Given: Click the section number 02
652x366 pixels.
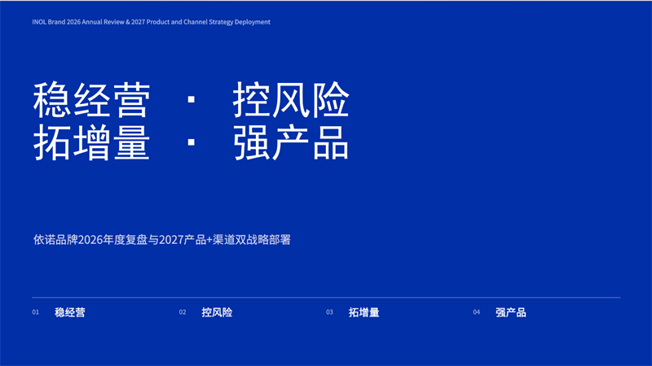Looking at the screenshot, I should point(183,312).
